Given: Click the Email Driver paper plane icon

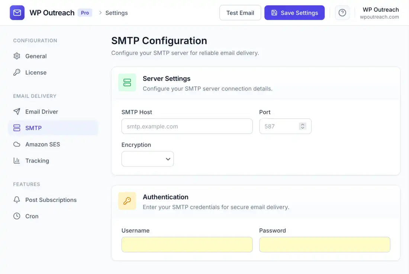Looking at the screenshot, I should pyautogui.click(x=16, y=111).
